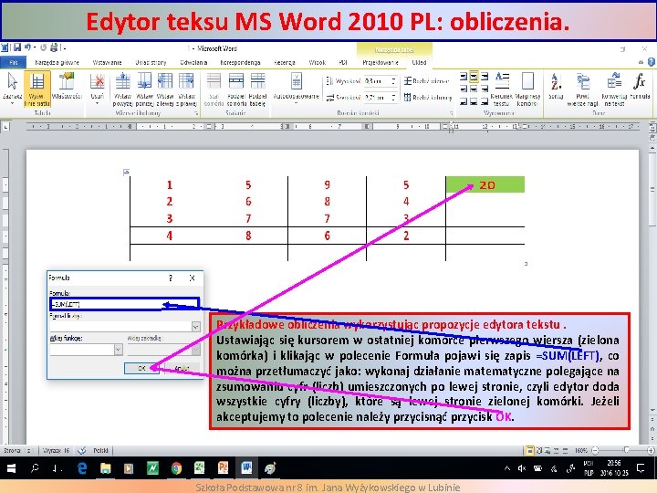Toggle Wyświetl linie siatki gridlines button
657x493 pixels.
[36, 89]
